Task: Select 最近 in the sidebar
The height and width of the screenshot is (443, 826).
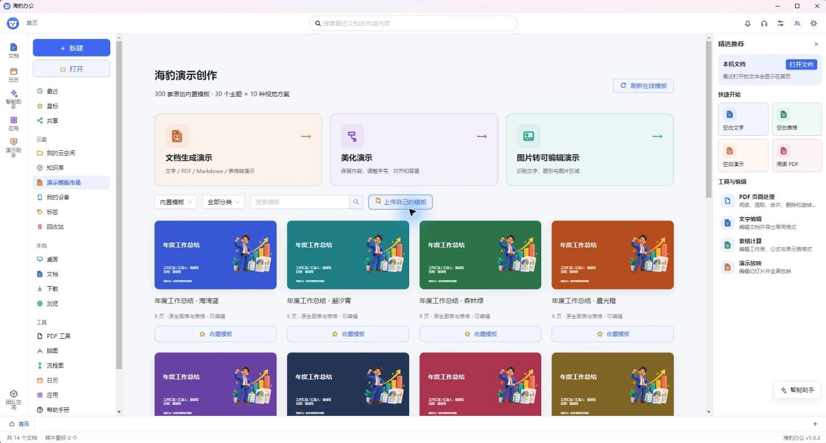Action: click(x=72, y=91)
